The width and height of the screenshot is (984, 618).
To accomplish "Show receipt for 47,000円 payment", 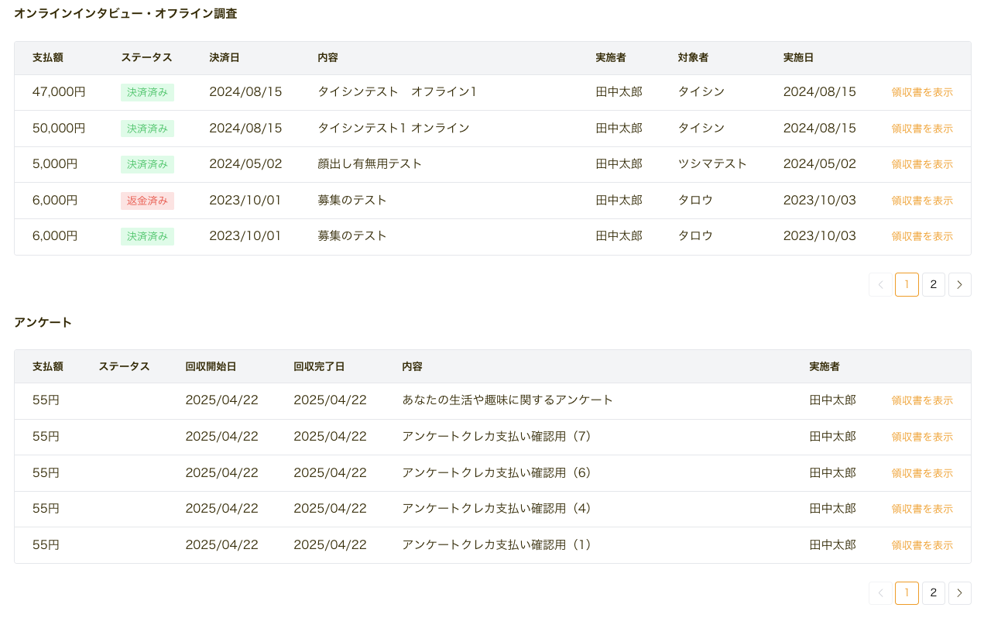I will coord(921,92).
